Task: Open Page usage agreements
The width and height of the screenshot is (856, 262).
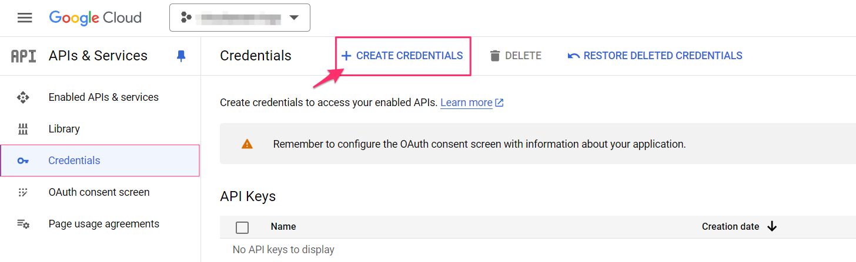Action: tap(103, 224)
